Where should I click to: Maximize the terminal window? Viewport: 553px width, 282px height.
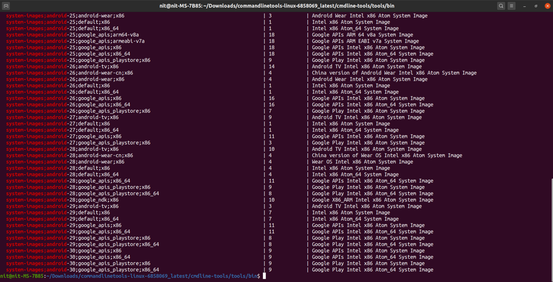tap(536, 6)
